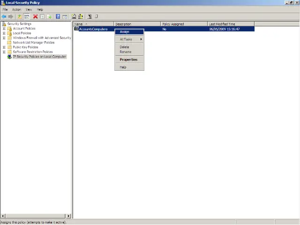The height and width of the screenshot is (225, 300).
Task: Click the Forward arrow toolbar icon
Action: 11,17
